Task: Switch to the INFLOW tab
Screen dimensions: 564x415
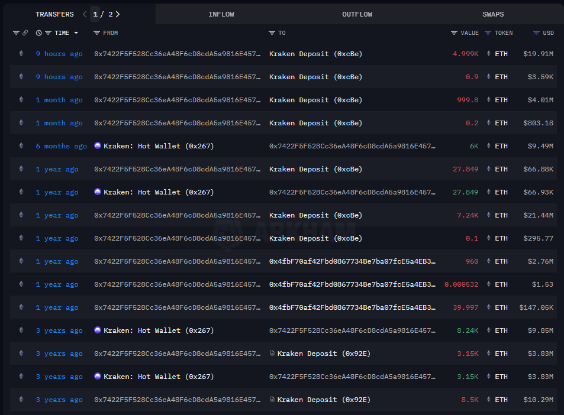Action: [221, 14]
